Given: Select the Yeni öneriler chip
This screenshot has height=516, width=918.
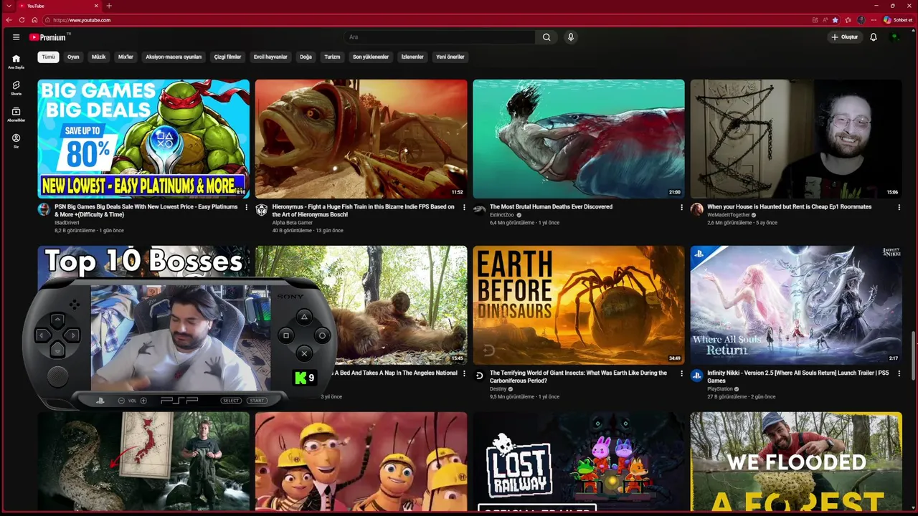Looking at the screenshot, I should click(450, 57).
